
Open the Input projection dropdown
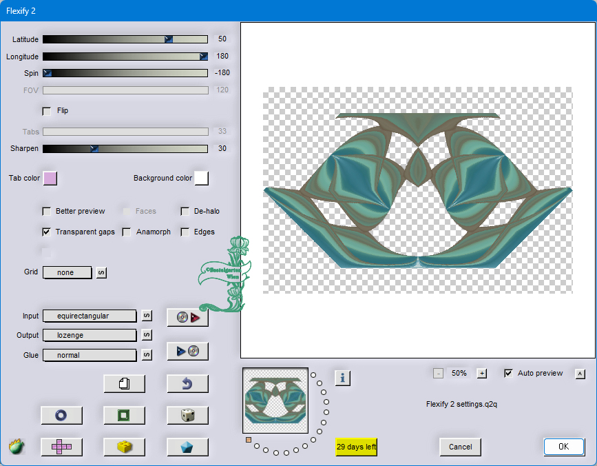point(90,316)
